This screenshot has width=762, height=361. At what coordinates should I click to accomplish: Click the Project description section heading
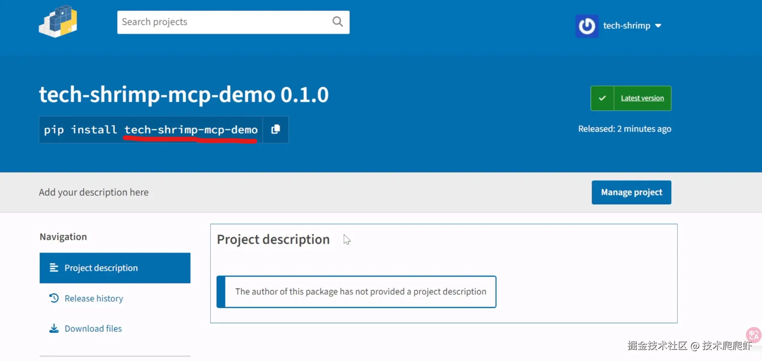273,239
